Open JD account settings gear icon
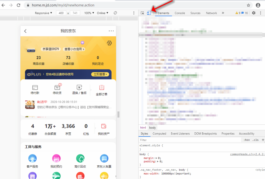Viewport: 265px width, 179px height. tap(109, 43)
